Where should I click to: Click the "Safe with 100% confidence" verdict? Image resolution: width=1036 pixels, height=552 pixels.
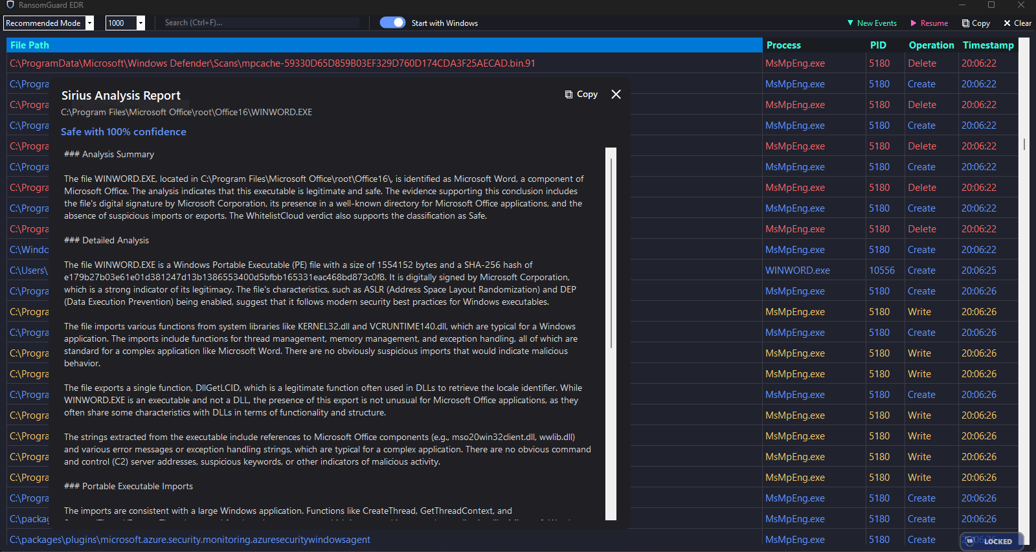click(124, 132)
